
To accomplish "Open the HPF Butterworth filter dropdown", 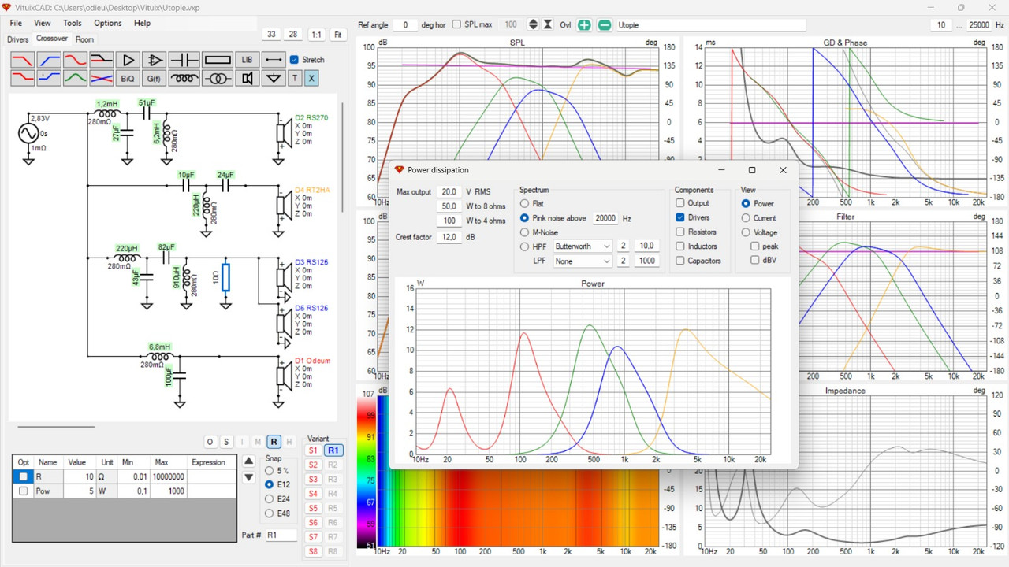I will (x=582, y=246).
